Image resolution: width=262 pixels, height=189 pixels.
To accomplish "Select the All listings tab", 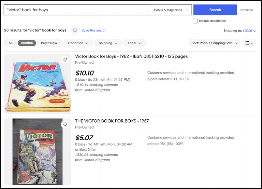I will (x=10, y=43).
